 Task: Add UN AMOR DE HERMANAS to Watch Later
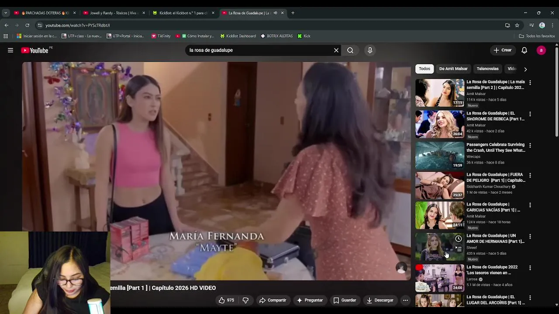click(458, 239)
